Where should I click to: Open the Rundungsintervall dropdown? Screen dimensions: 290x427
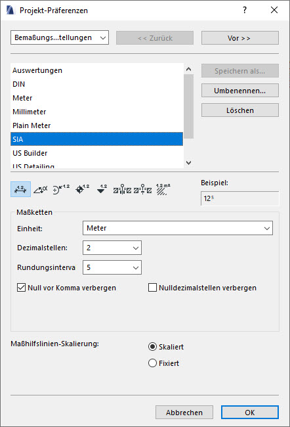112,267
